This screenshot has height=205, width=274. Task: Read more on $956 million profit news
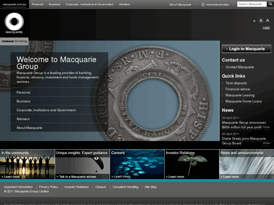click(266, 127)
